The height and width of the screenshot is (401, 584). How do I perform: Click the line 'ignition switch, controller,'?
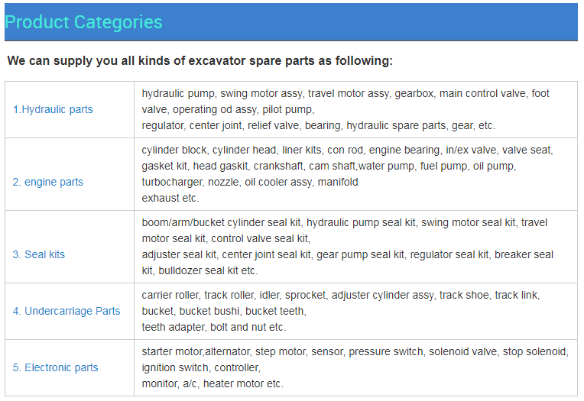(201, 368)
